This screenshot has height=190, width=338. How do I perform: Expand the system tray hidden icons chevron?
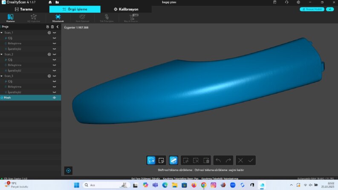(291, 185)
